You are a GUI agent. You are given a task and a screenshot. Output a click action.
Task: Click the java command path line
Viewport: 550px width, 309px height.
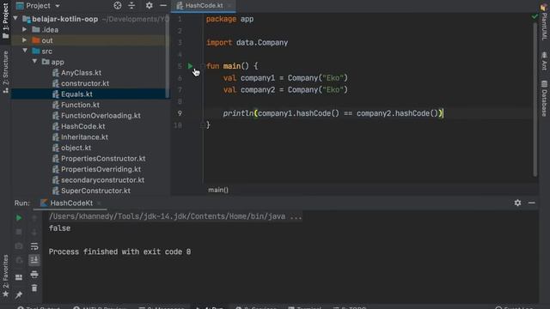pos(175,216)
